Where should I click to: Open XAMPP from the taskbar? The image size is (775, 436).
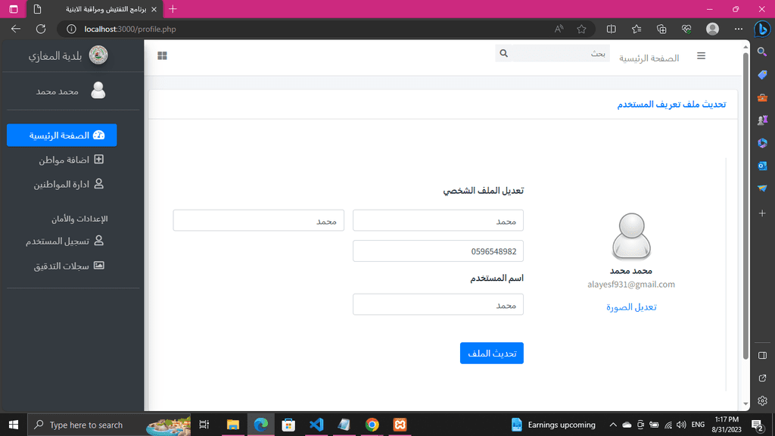pos(400,425)
